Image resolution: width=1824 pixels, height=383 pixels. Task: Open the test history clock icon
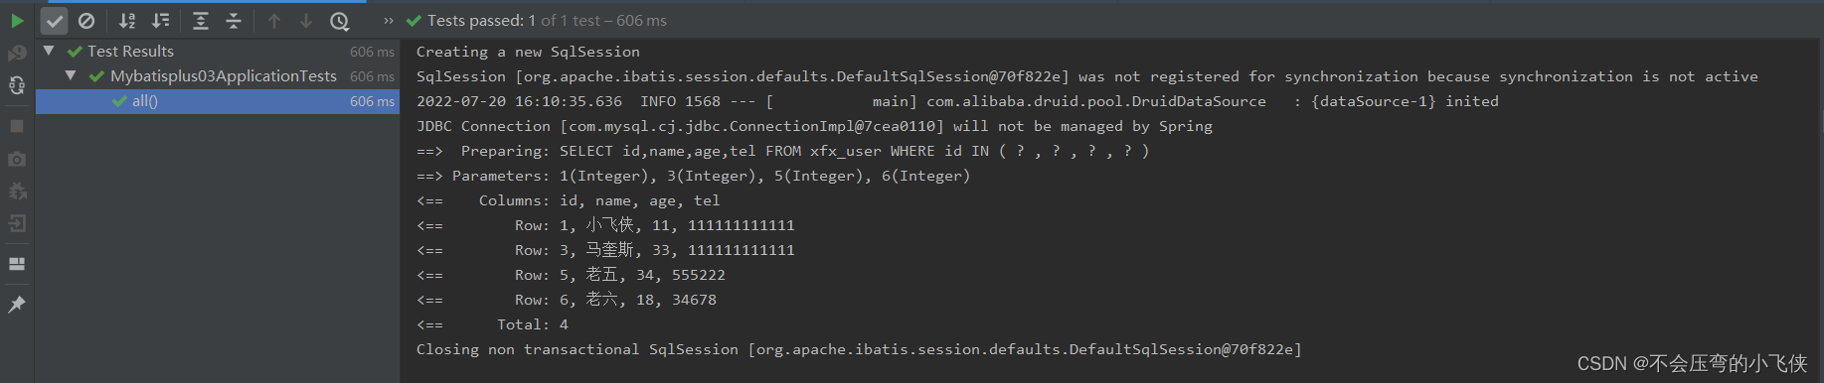click(339, 21)
